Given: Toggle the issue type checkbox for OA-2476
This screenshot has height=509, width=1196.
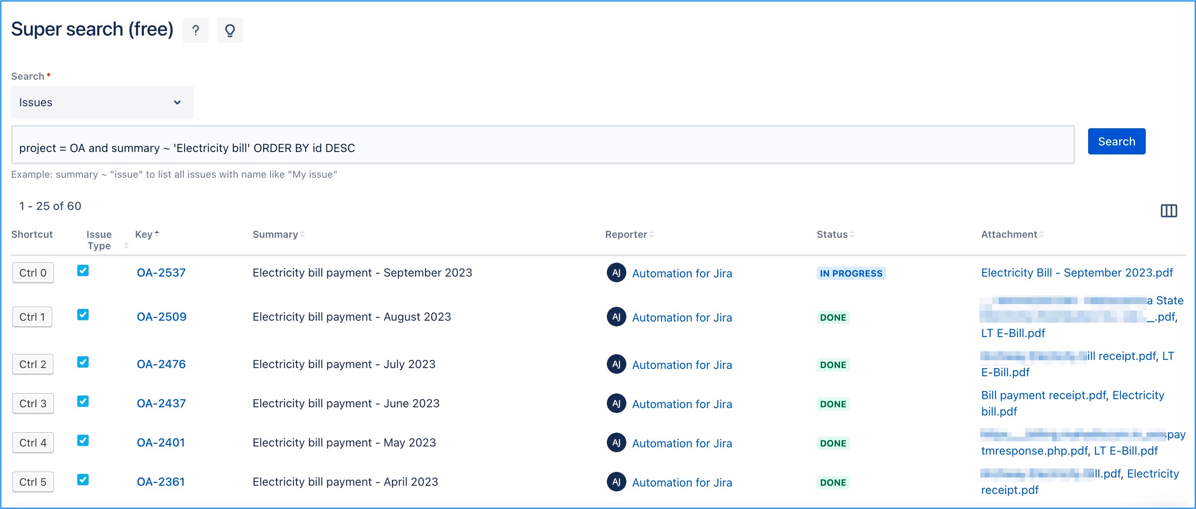Looking at the screenshot, I should click(83, 362).
